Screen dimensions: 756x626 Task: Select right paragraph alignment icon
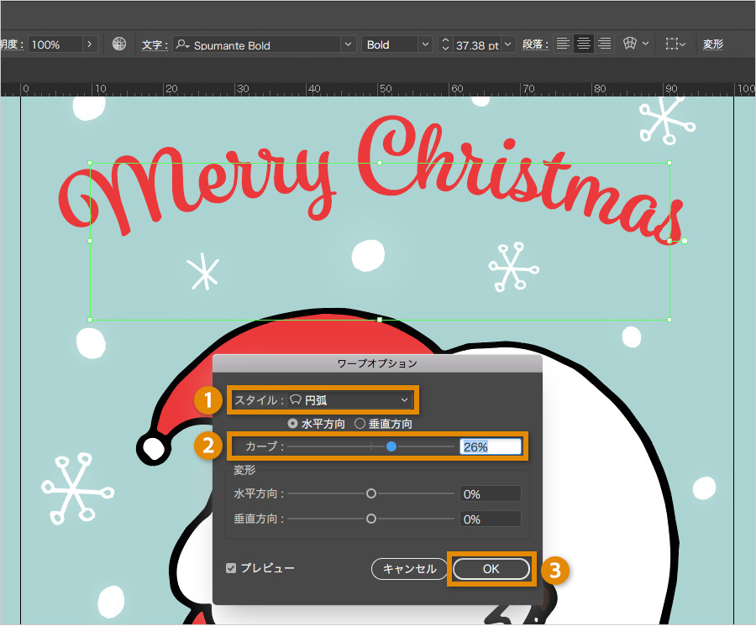[x=605, y=44]
